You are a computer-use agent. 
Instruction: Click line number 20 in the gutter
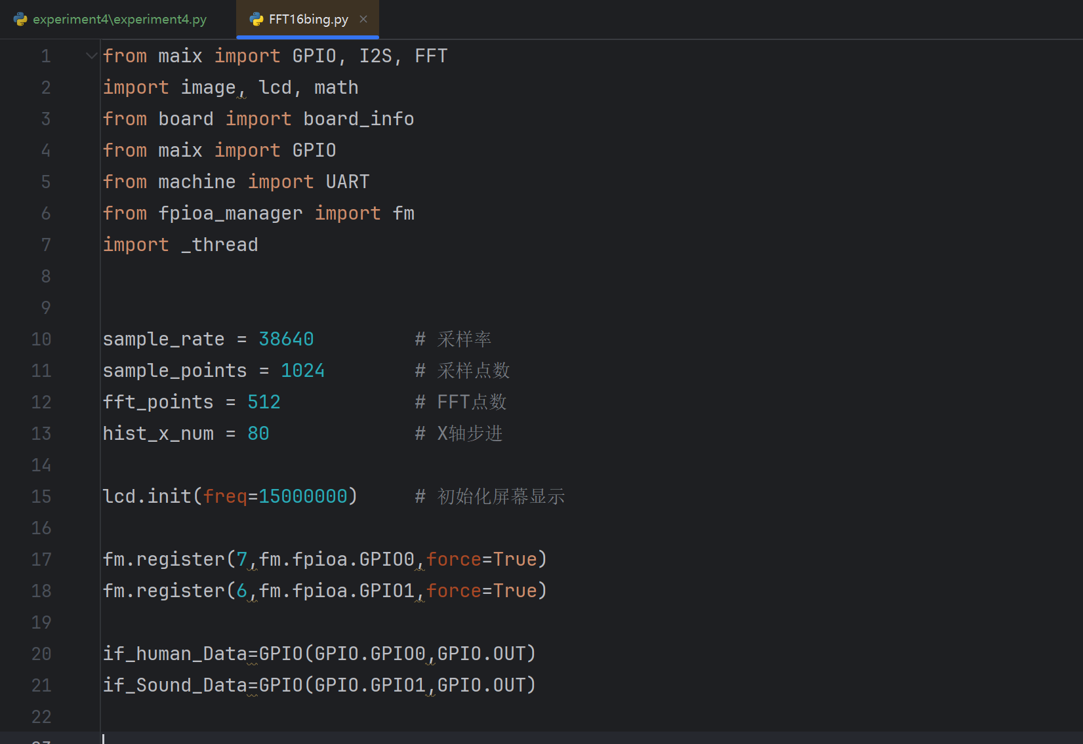point(41,654)
